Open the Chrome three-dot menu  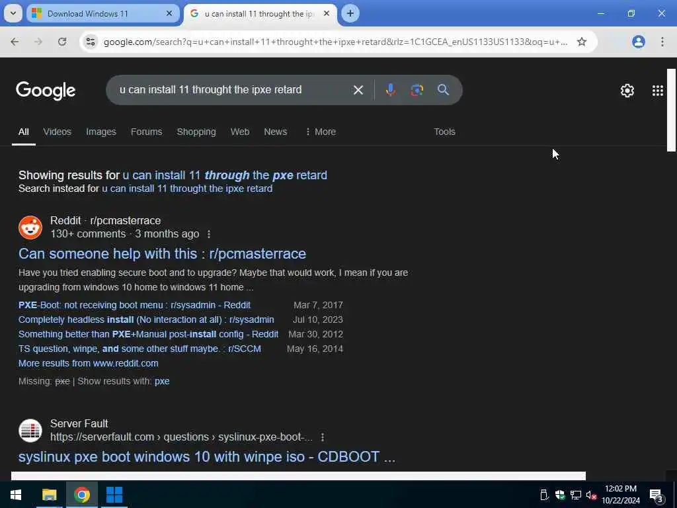pyautogui.click(x=662, y=42)
